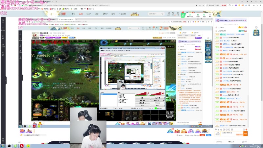
Task: Open the browser extensions grid icon
Action: (249, 5)
